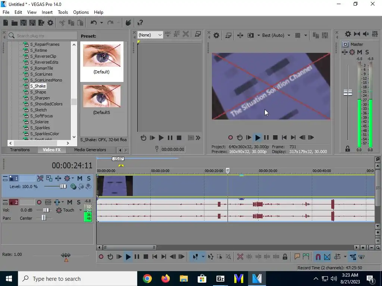The width and height of the screenshot is (382, 286).
Task: Go to start in the preview transport
Action: (284, 138)
